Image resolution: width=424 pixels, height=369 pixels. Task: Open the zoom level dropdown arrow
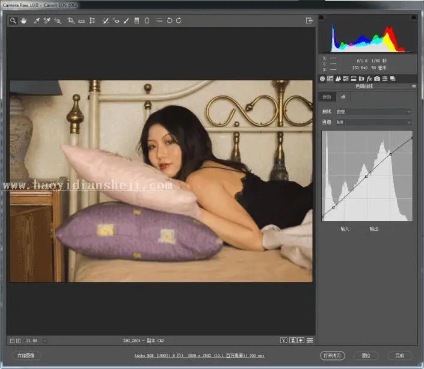click(45, 341)
